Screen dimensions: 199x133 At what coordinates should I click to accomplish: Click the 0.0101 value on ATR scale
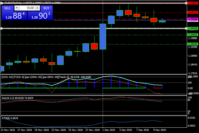[192, 118]
